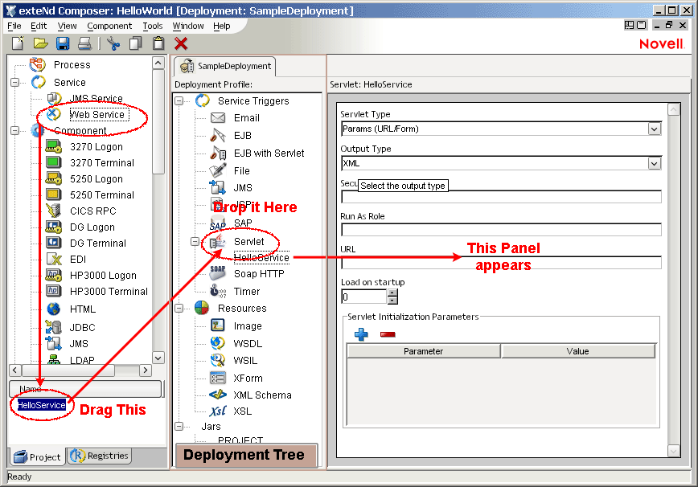Click the Name column header in list
Screen dimensions: 698x487
(x=85, y=389)
